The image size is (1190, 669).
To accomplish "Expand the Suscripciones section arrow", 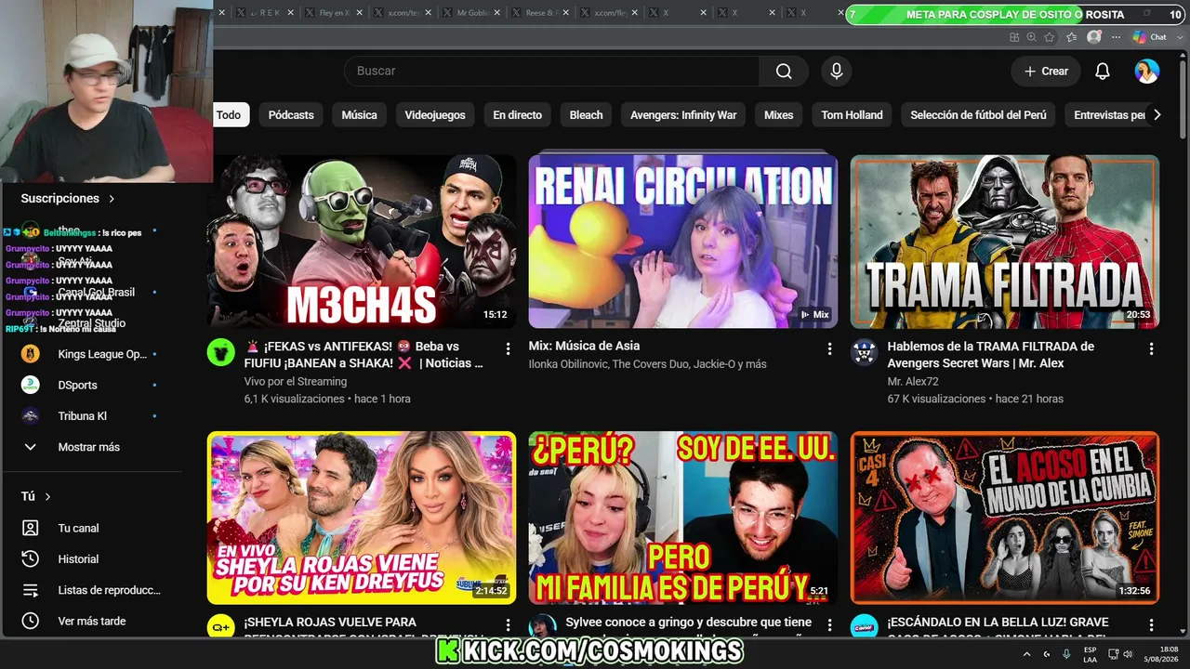I will coord(112,199).
